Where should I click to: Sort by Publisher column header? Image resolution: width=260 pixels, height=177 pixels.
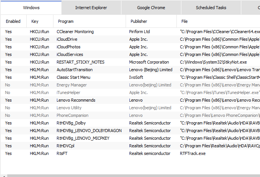coord(139,21)
